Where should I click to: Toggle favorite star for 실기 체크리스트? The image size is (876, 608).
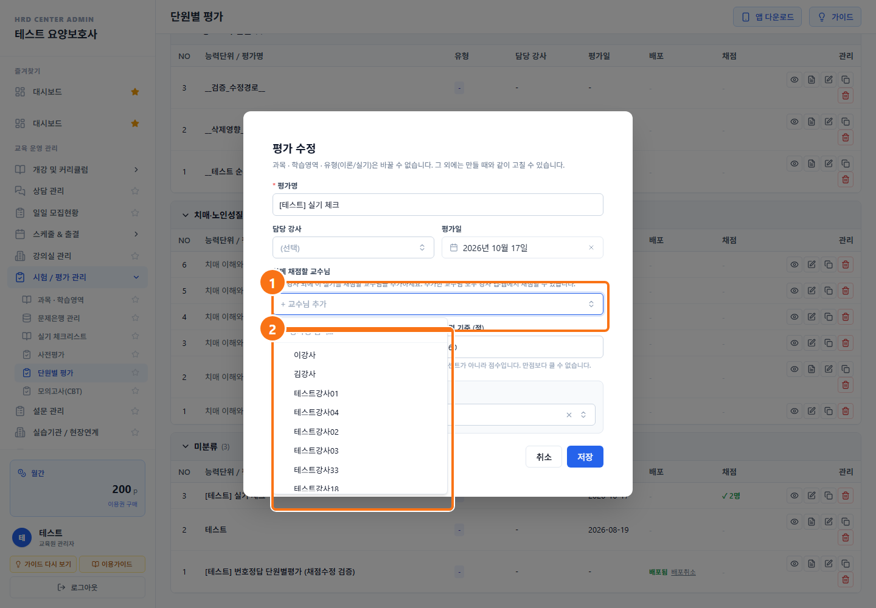pos(135,336)
